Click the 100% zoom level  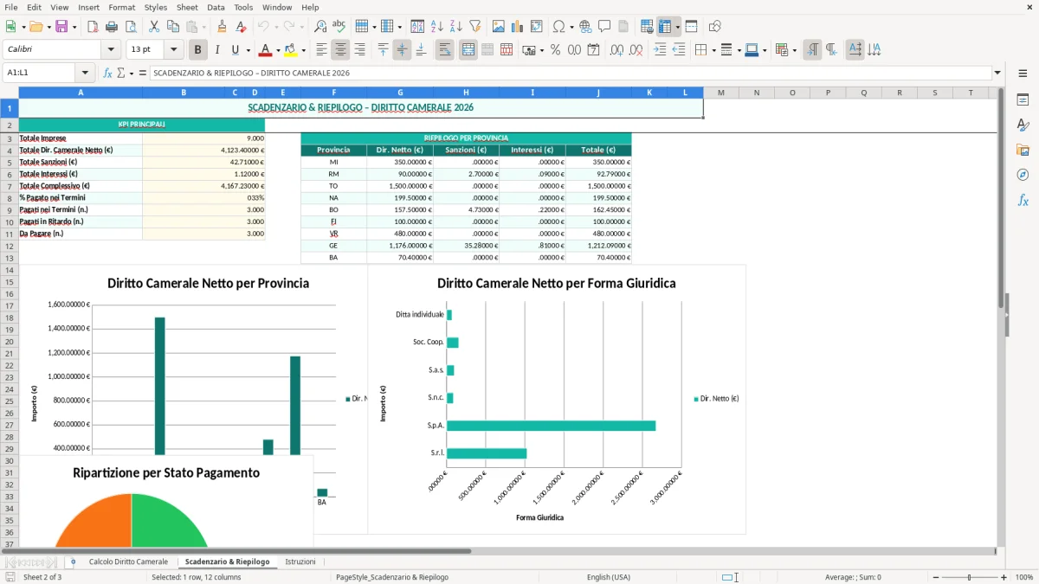[1024, 577]
